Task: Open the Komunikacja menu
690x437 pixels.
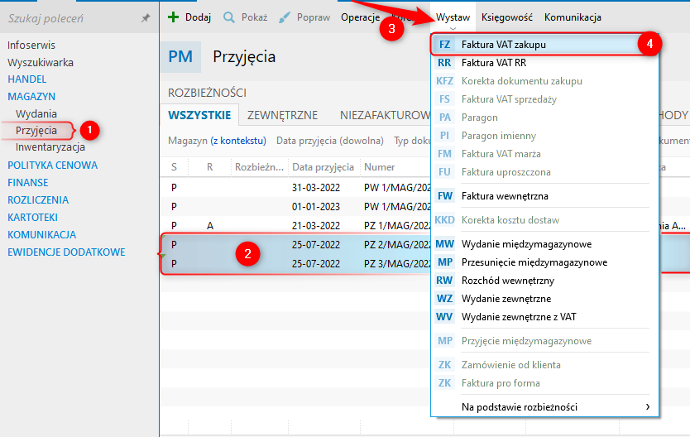Action: pyautogui.click(x=573, y=17)
